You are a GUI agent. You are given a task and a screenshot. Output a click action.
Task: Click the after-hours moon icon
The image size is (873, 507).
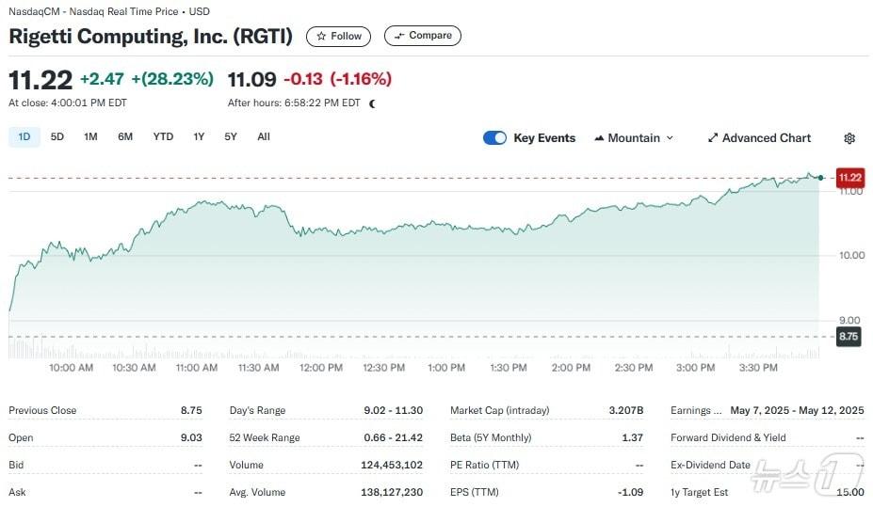(x=372, y=103)
